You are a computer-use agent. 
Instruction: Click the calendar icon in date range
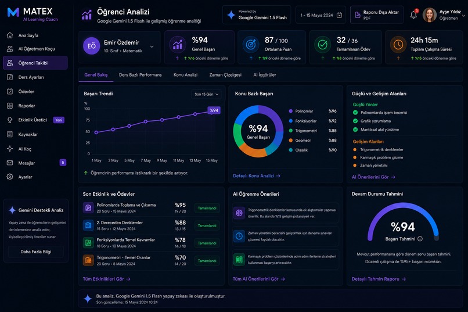(339, 15)
